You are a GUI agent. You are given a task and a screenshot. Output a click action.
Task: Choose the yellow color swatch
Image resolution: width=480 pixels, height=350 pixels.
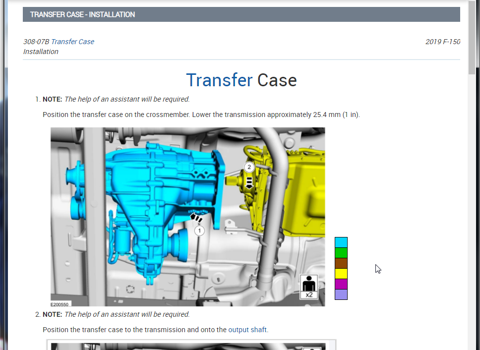click(341, 274)
